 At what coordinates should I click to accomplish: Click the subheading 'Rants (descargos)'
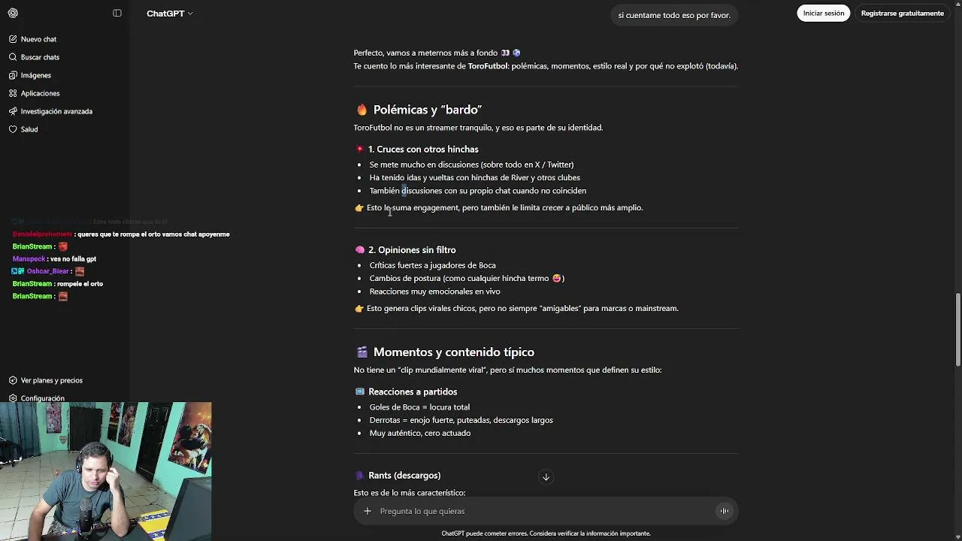(404, 476)
